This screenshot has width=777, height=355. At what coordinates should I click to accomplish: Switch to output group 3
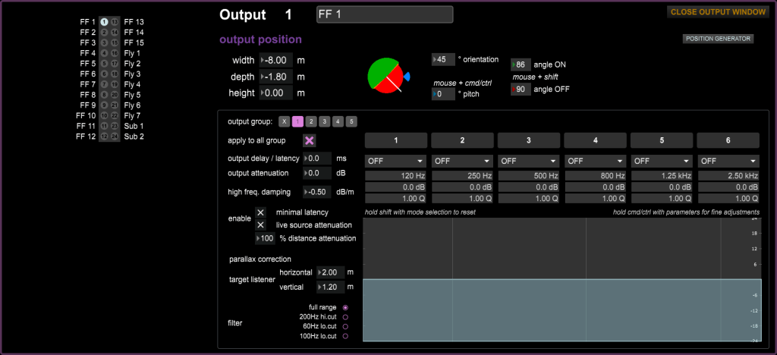click(324, 121)
